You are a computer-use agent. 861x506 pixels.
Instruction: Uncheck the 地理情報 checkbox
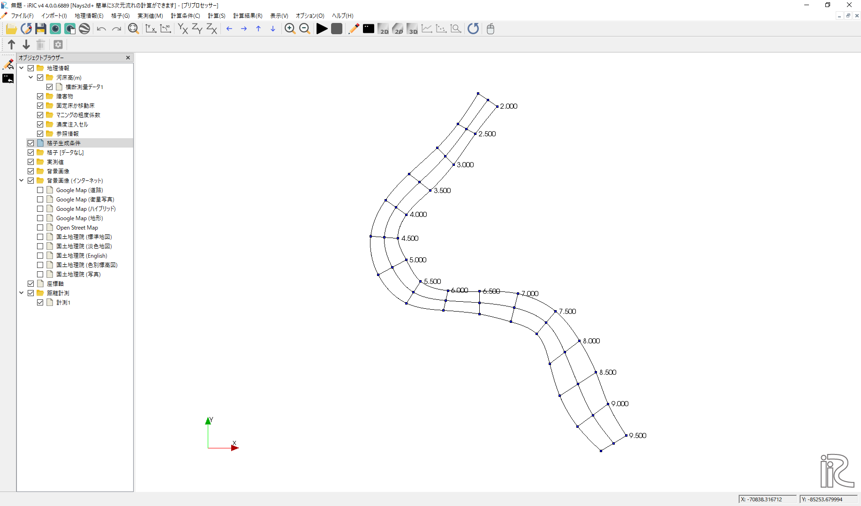click(x=31, y=68)
